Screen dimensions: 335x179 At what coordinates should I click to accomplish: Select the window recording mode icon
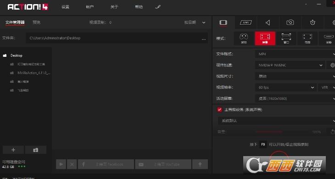286,38
